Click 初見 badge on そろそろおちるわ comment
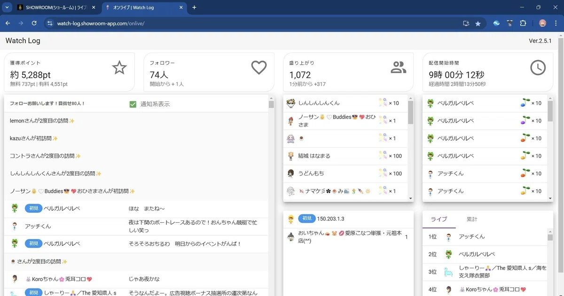The height and width of the screenshot is (296, 564). [x=33, y=243]
